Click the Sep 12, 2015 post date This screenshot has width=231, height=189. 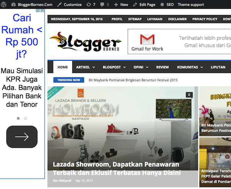coord(84,181)
